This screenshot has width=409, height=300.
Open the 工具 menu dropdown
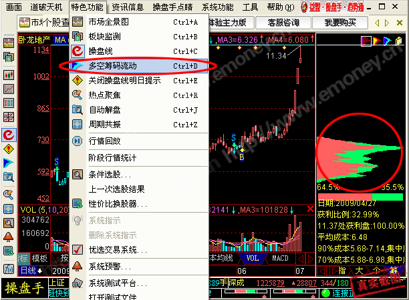250,7
